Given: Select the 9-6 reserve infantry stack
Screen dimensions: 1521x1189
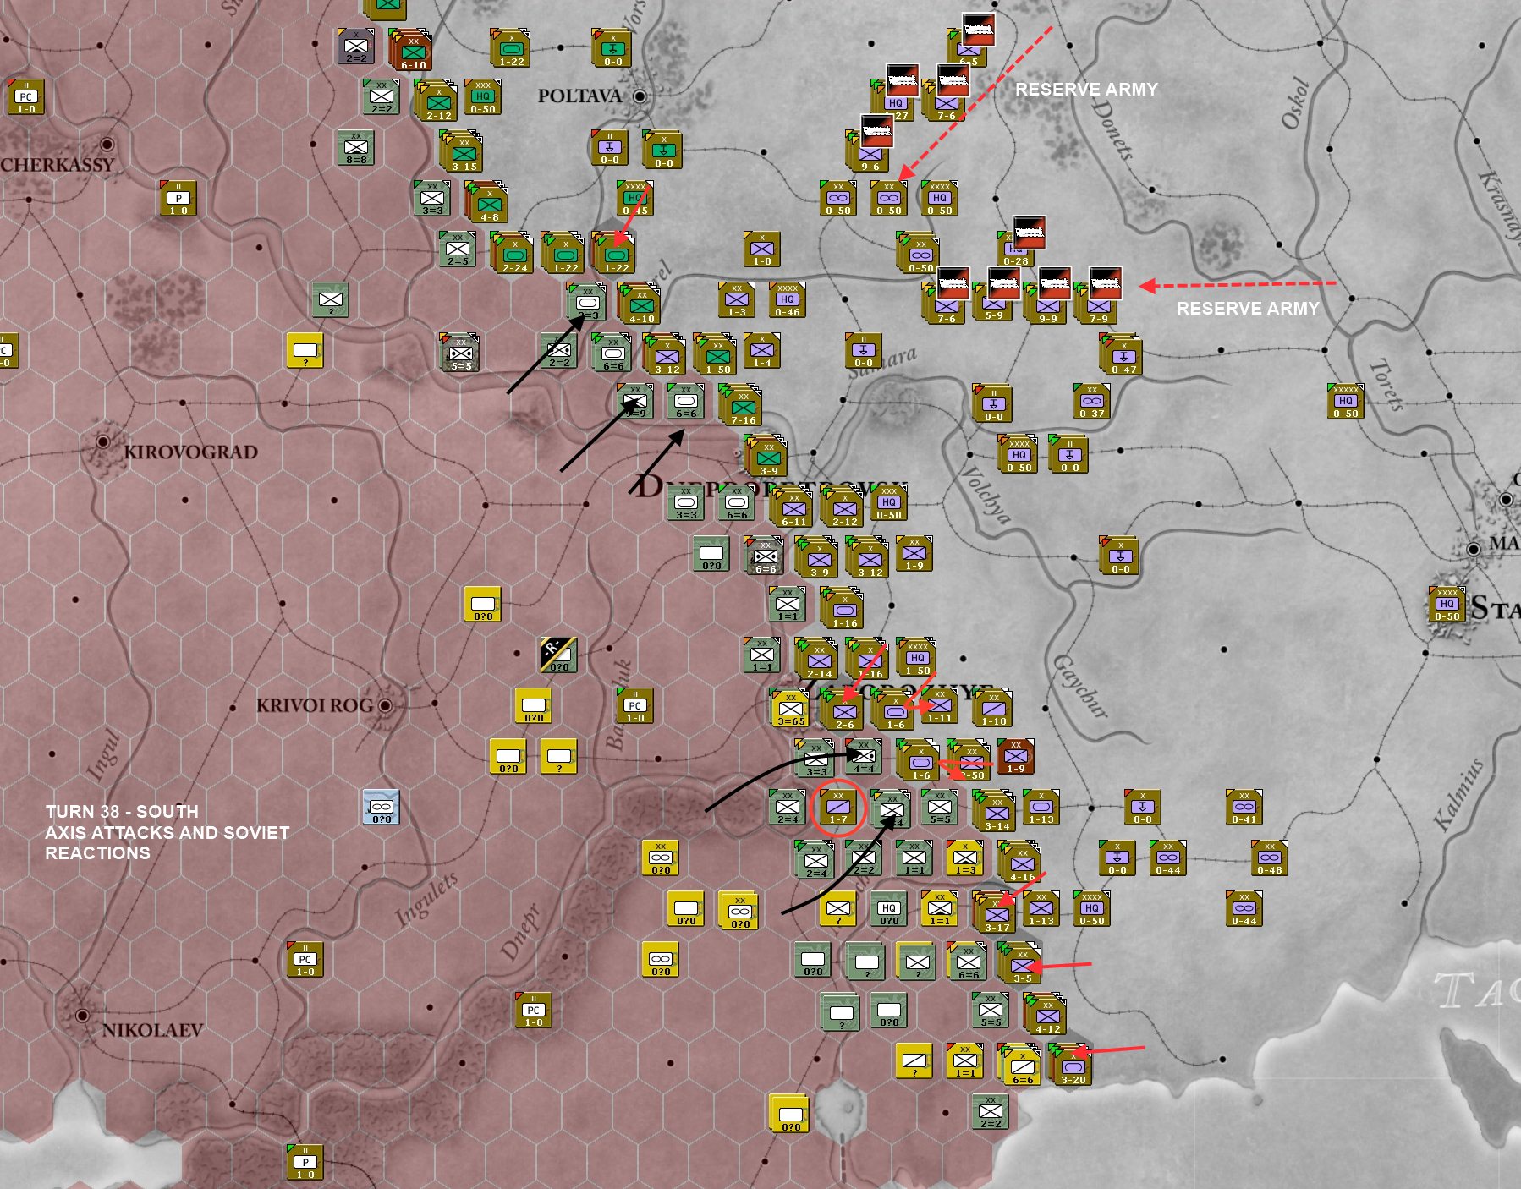Looking at the screenshot, I should (x=869, y=152).
